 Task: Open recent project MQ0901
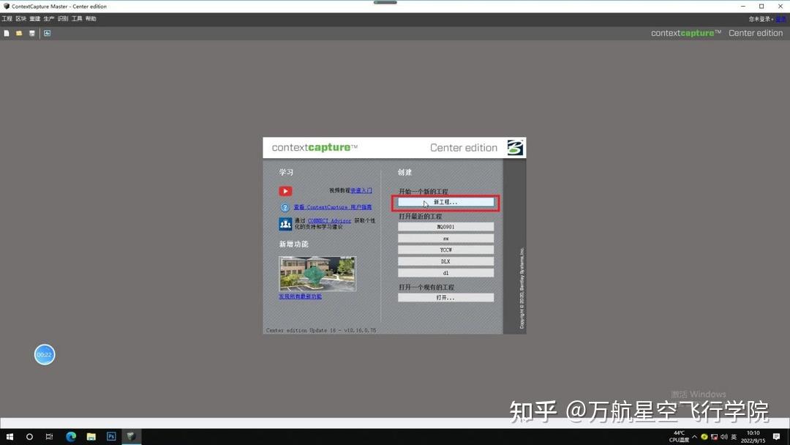pyautogui.click(x=445, y=225)
